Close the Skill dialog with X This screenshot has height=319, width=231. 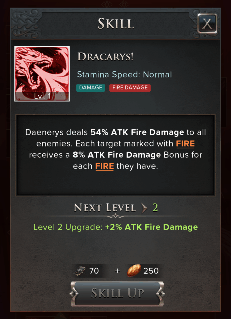tap(207, 24)
